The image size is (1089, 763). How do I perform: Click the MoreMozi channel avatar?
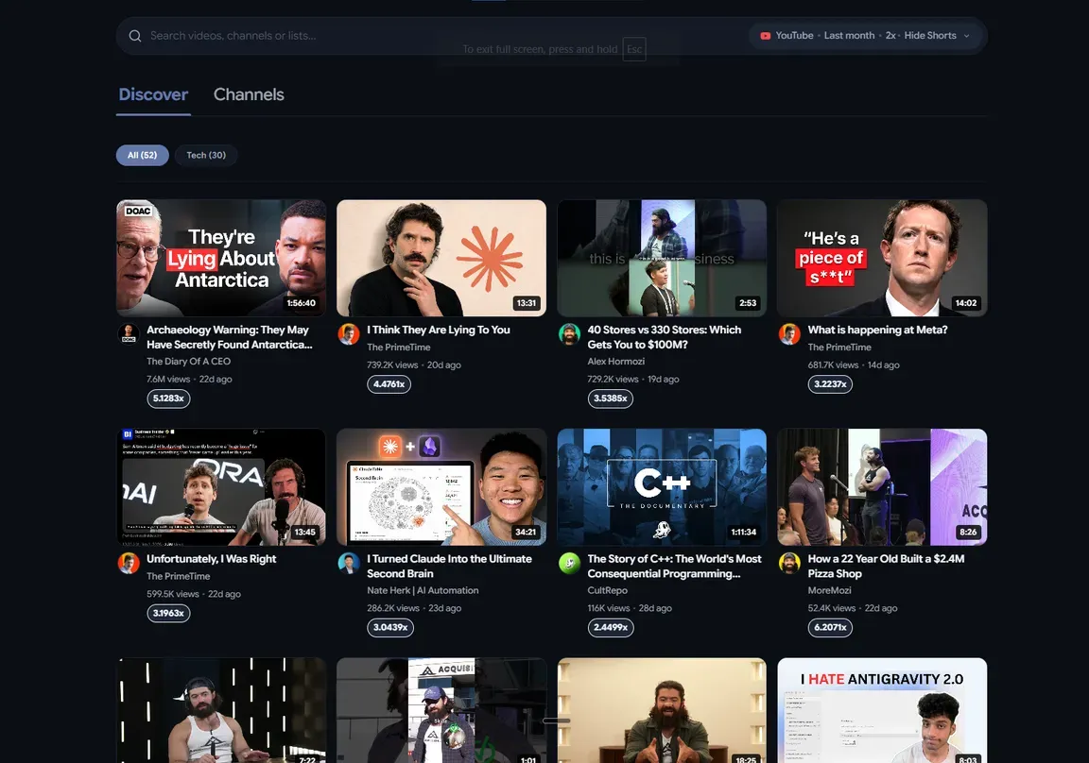click(789, 563)
